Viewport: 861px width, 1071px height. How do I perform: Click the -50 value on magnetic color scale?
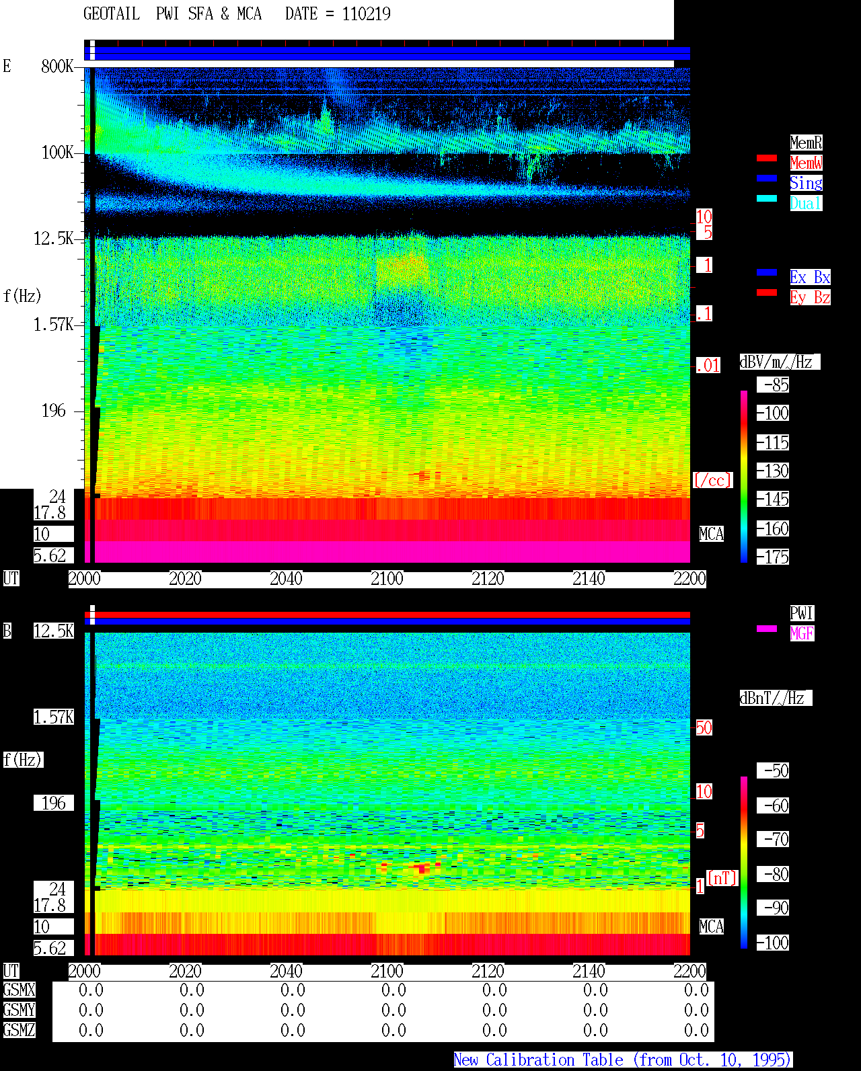[773, 770]
